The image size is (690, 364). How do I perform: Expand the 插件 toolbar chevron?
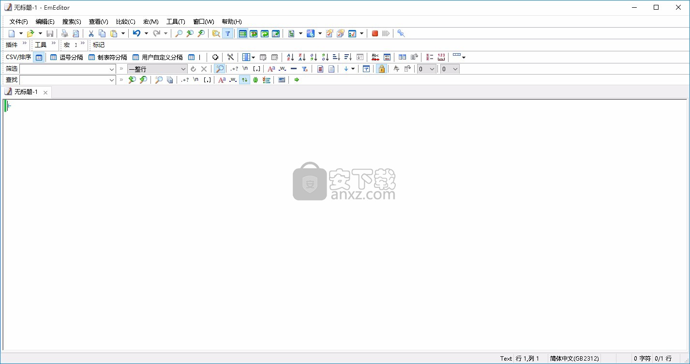click(x=25, y=43)
